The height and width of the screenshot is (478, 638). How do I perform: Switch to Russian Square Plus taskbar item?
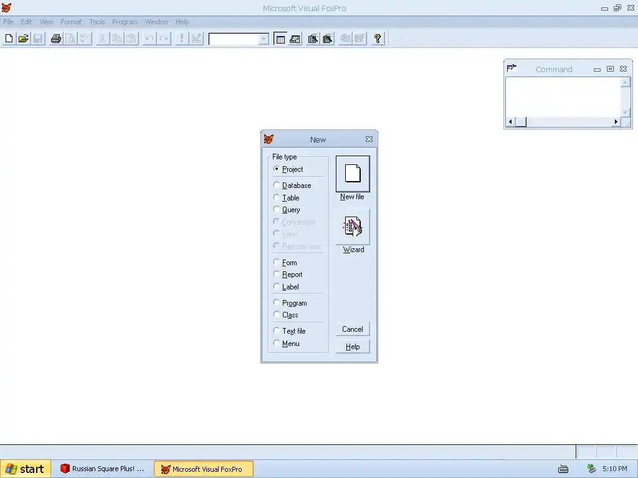(103, 469)
